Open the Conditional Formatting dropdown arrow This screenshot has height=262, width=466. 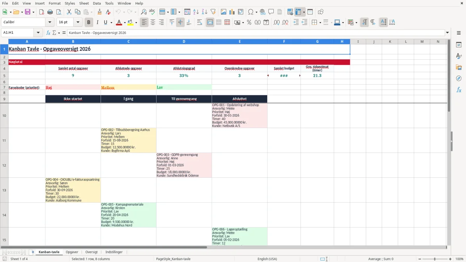pyautogui.click(x=356, y=23)
